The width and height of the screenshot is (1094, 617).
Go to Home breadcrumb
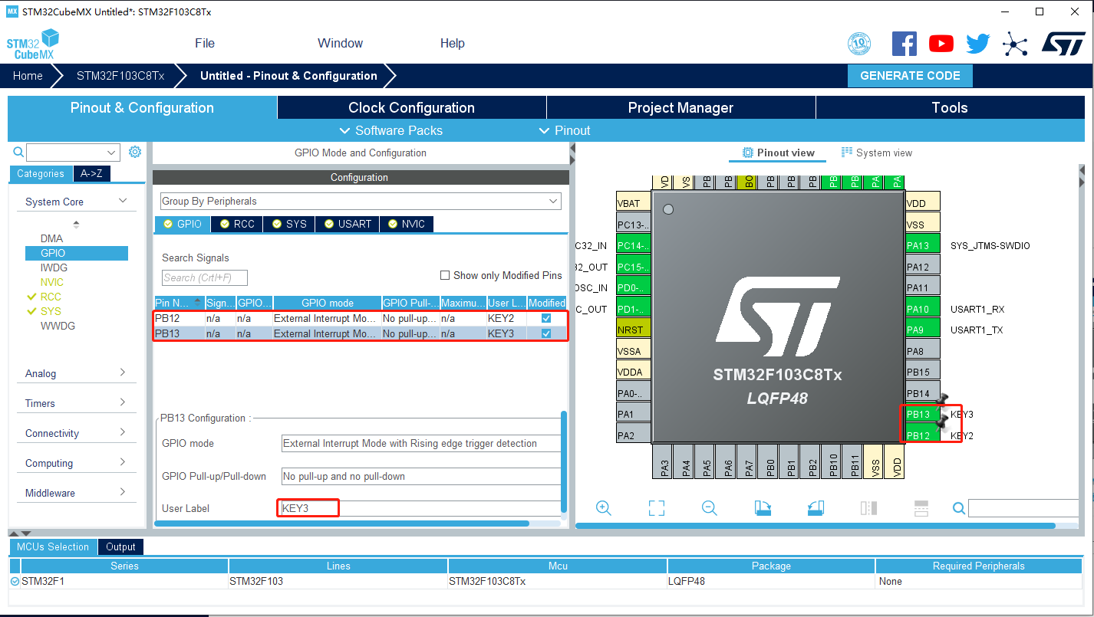pyautogui.click(x=28, y=76)
